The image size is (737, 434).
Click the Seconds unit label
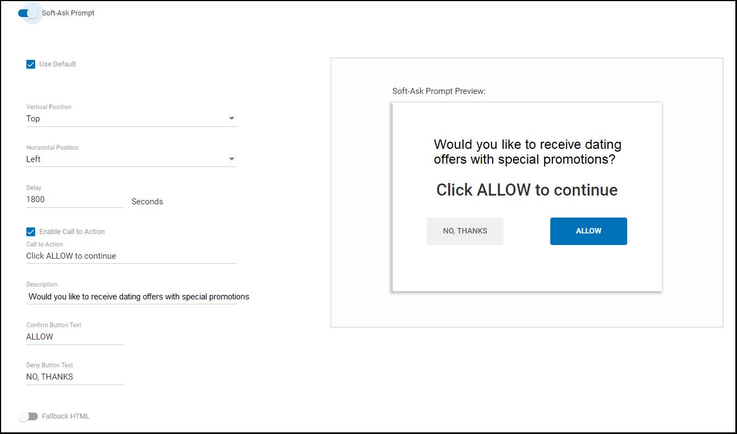click(x=147, y=202)
